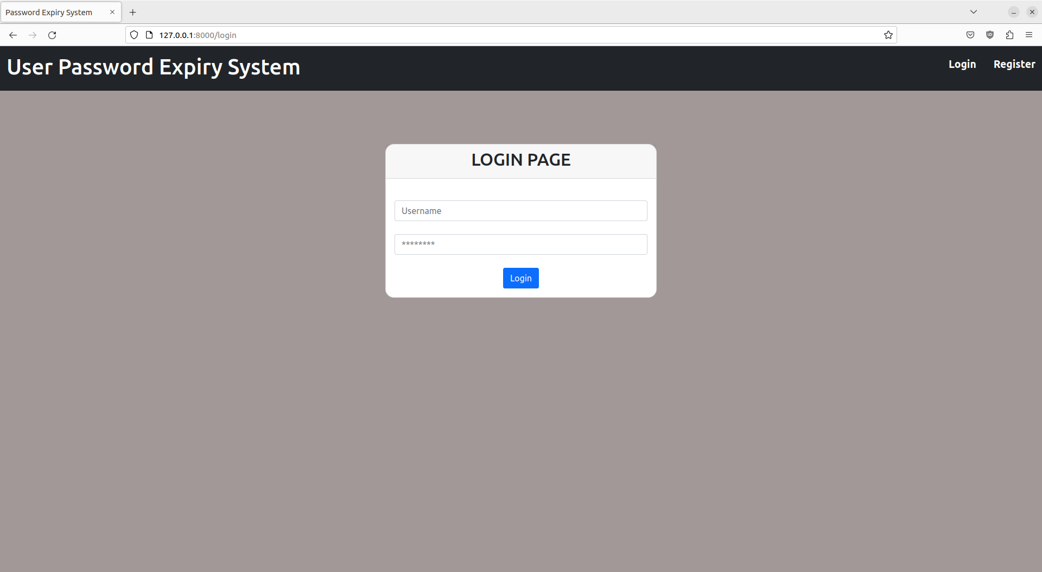
Task: Click the User Password Expiry System title
Action: pyautogui.click(x=154, y=67)
